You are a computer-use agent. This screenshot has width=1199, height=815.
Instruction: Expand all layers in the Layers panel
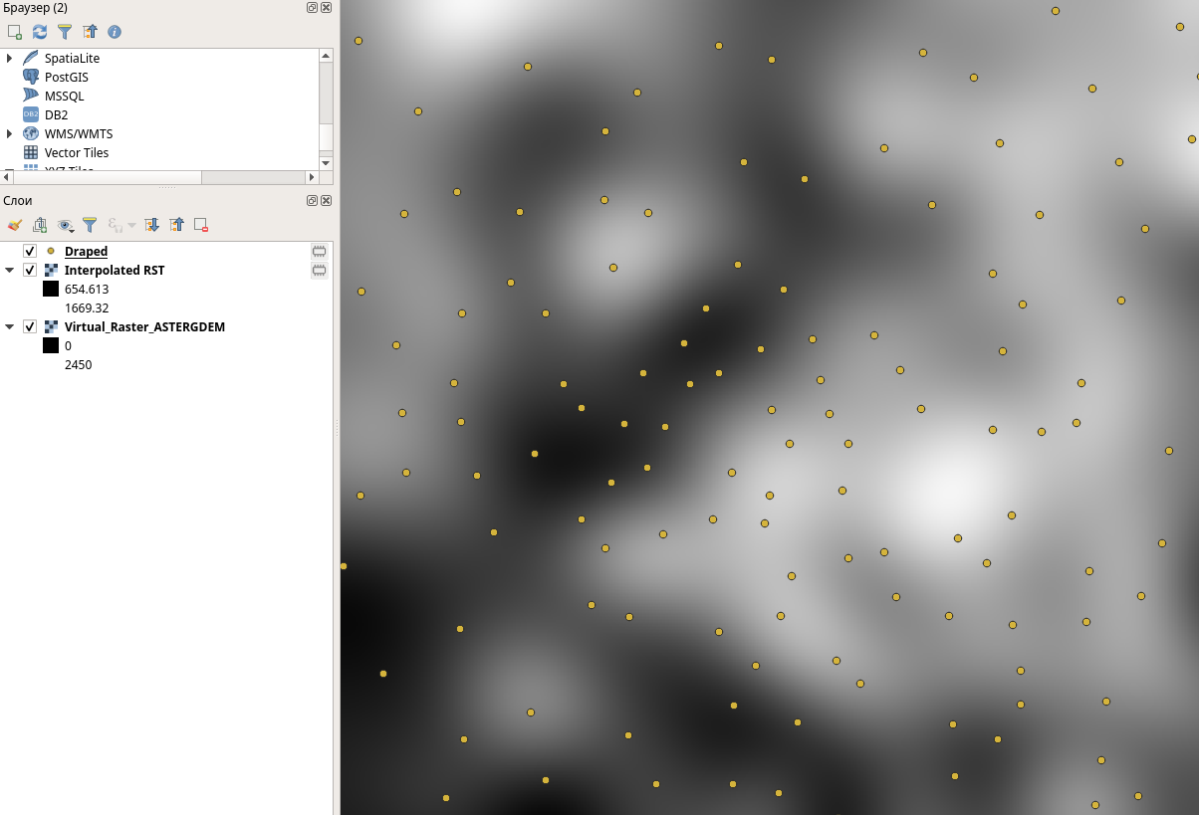[x=151, y=225]
